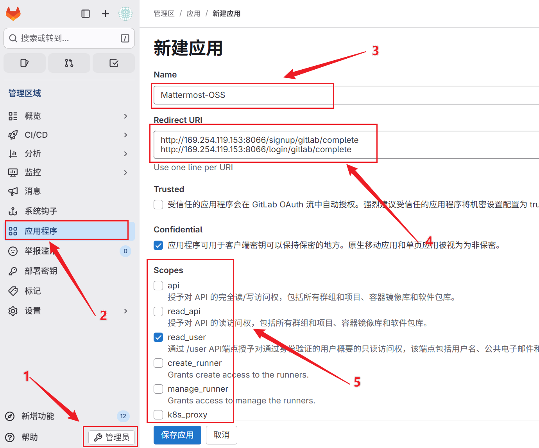Click the 新建应用 breadcrumb text
The width and height of the screenshot is (539, 448).
(226, 14)
